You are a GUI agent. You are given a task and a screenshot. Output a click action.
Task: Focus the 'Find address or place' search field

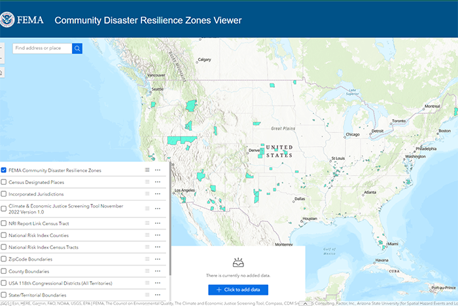41,48
